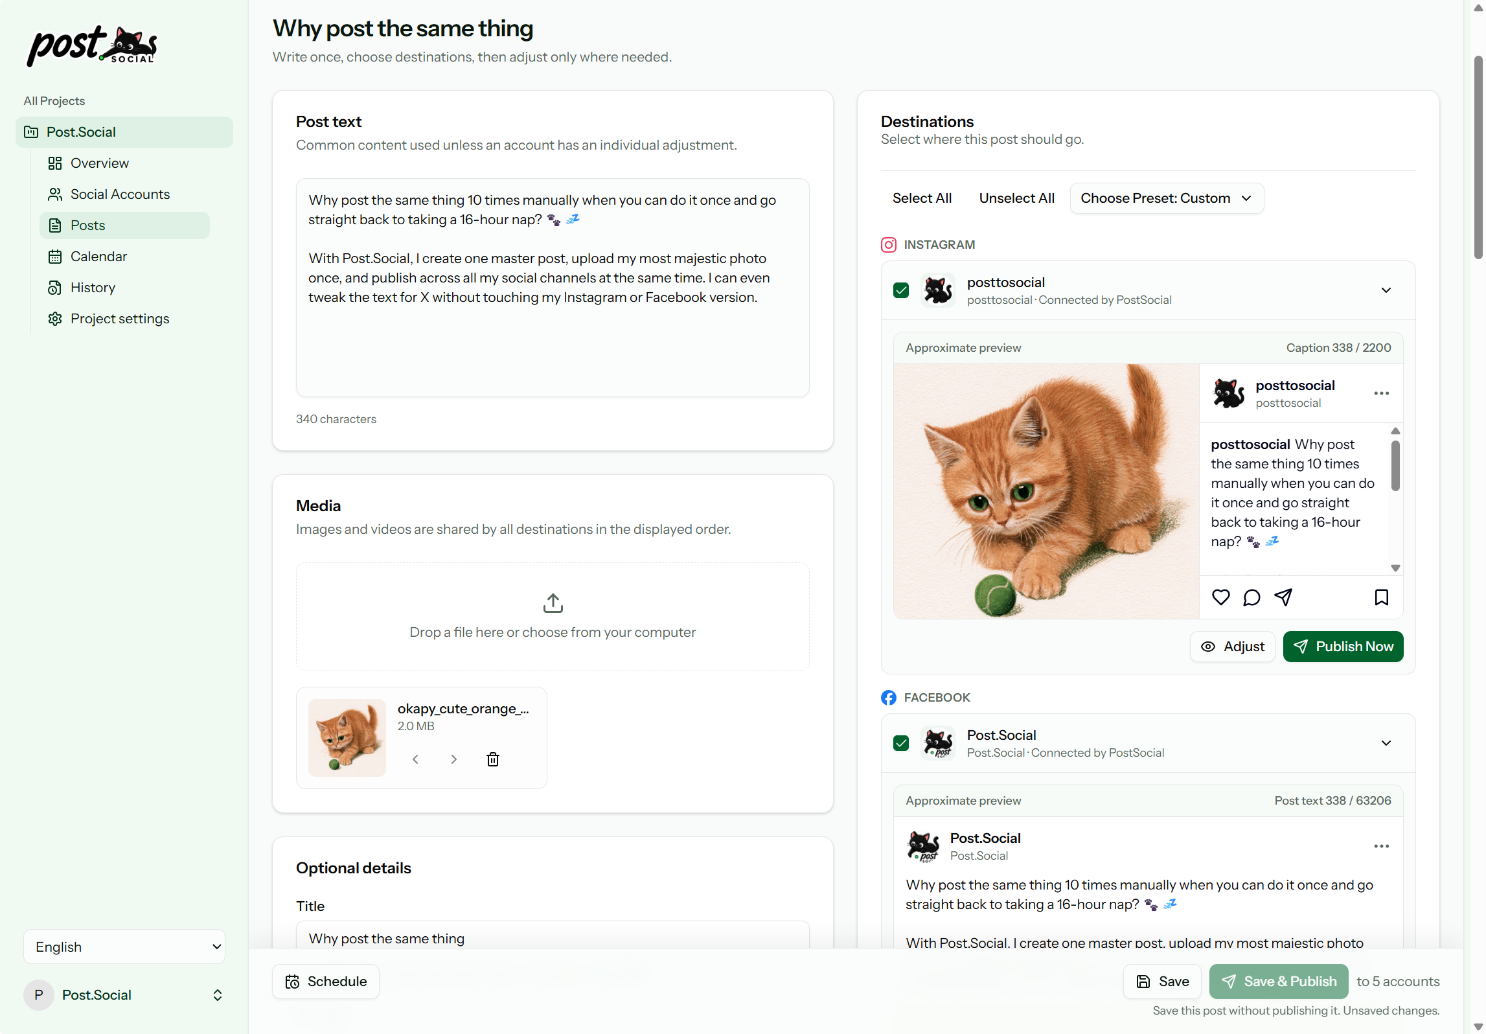The height and width of the screenshot is (1034, 1486).
Task: Select the Post.Social project
Action: [x=124, y=132]
